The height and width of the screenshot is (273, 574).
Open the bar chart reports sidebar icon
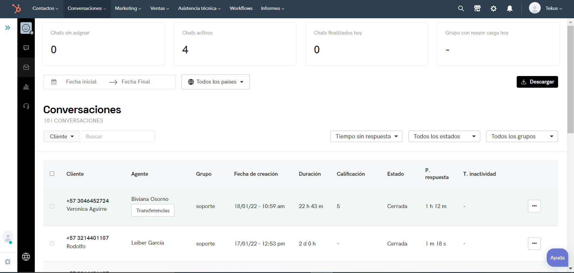(26, 87)
